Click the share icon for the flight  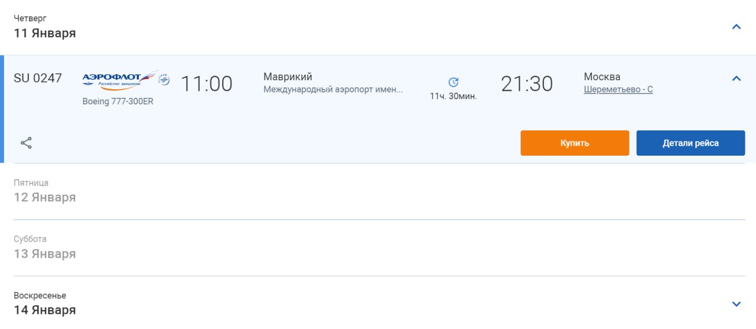coord(26,143)
